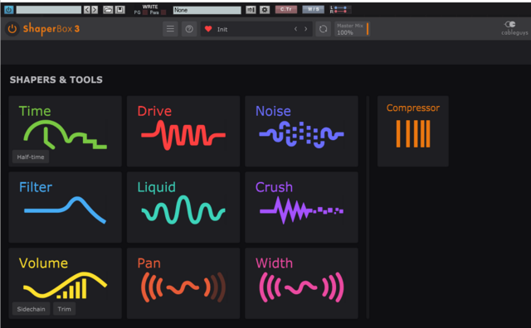Click the circular refresh preset button
This screenshot has width=531, height=328.
point(323,29)
